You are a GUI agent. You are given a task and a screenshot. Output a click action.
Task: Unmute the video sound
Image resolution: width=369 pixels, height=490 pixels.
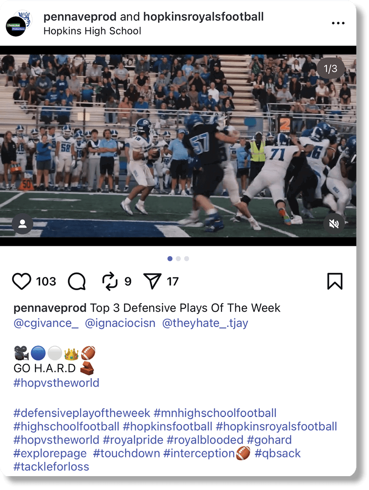(x=334, y=224)
